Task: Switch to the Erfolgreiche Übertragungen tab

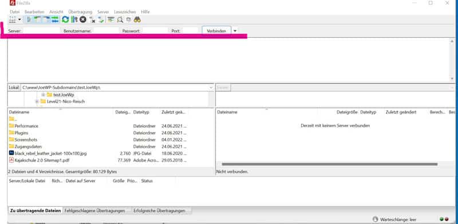Action: 159,211
